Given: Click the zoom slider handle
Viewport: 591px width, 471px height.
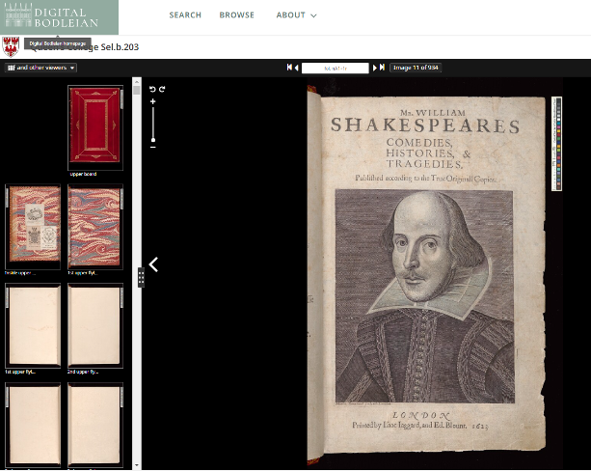Looking at the screenshot, I should point(153,140).
